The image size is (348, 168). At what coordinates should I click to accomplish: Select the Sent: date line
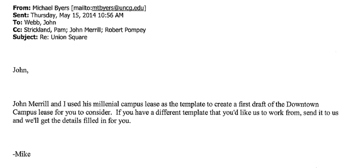(x=68, y=15)
